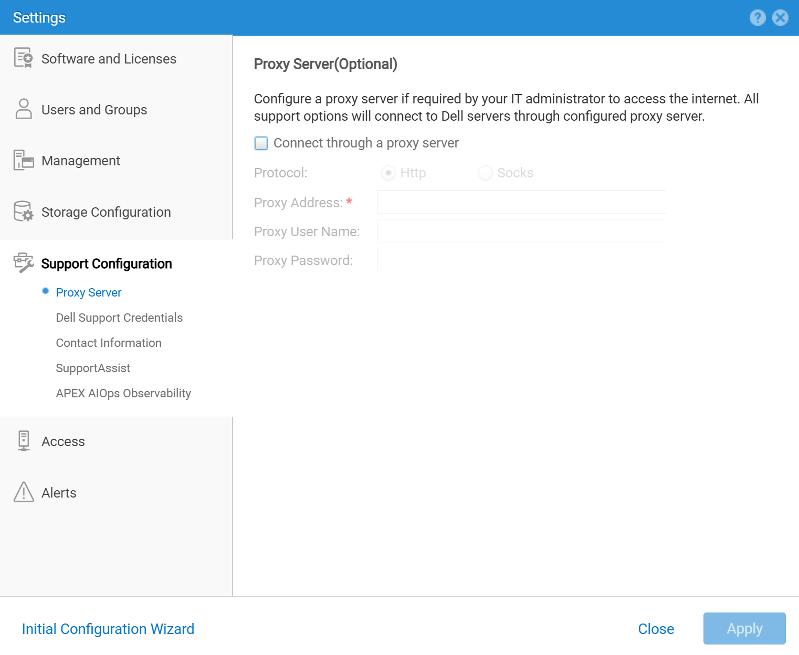Viewport: 799px width, 655px height.
Task: Expand the Alerts settings section
Action: point(59,493)
